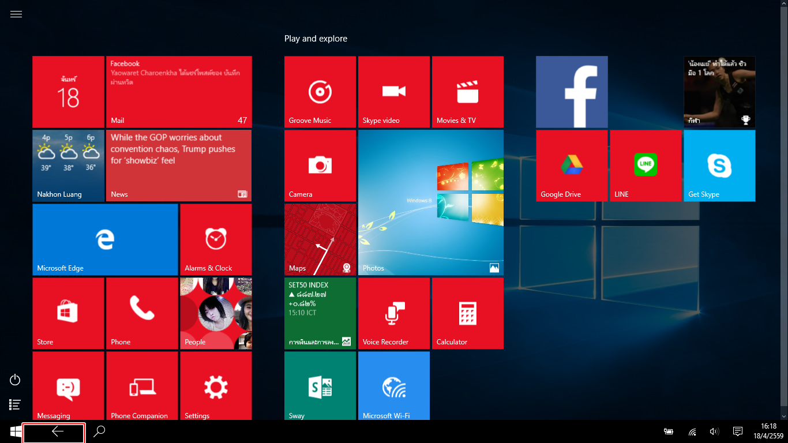The width and height of the screenshot is (788, 443).
Task: Launch Groove Music tile
Action: [x=320, y=92]
